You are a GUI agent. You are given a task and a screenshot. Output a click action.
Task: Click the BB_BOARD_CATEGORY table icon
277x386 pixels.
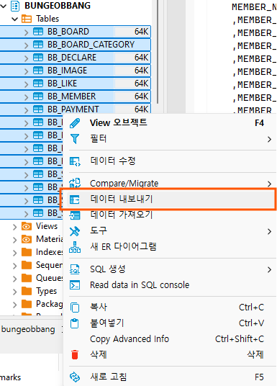38,45
